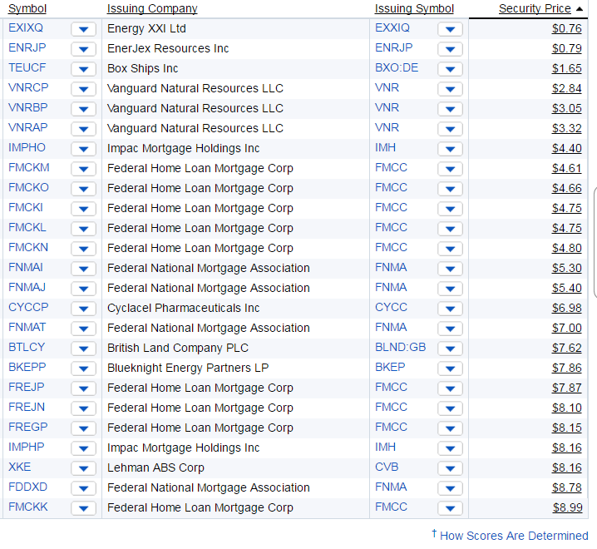
Task: Open the ENRJP symbol link
Action: 27,47
